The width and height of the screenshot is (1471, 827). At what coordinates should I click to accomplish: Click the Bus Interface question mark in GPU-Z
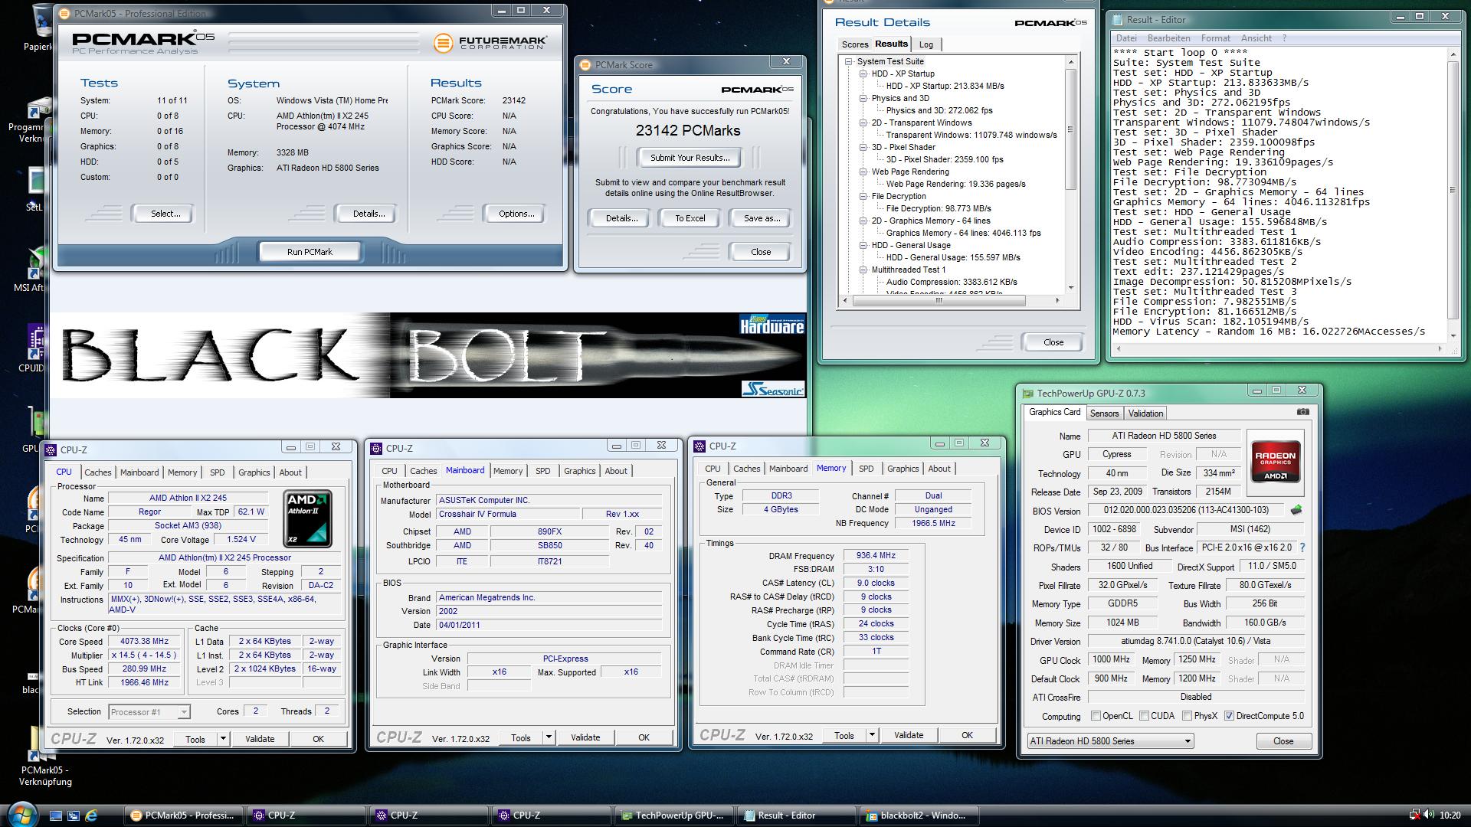pyautogui.click(x=1302, y=548)
